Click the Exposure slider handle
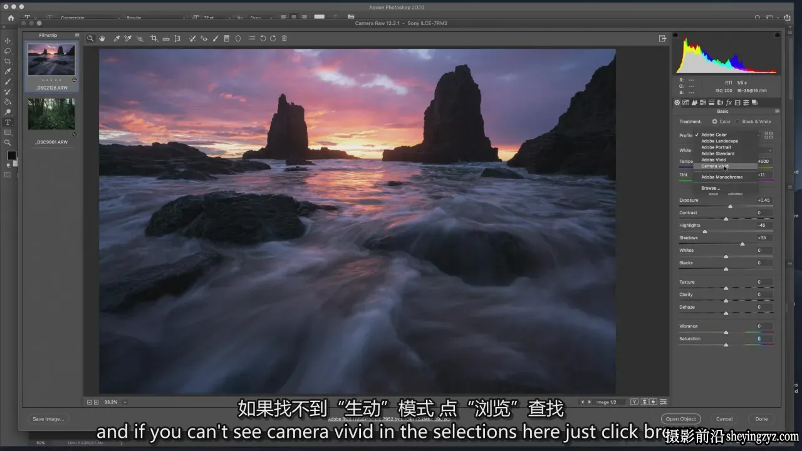802x451 pixels. [730, 206]
